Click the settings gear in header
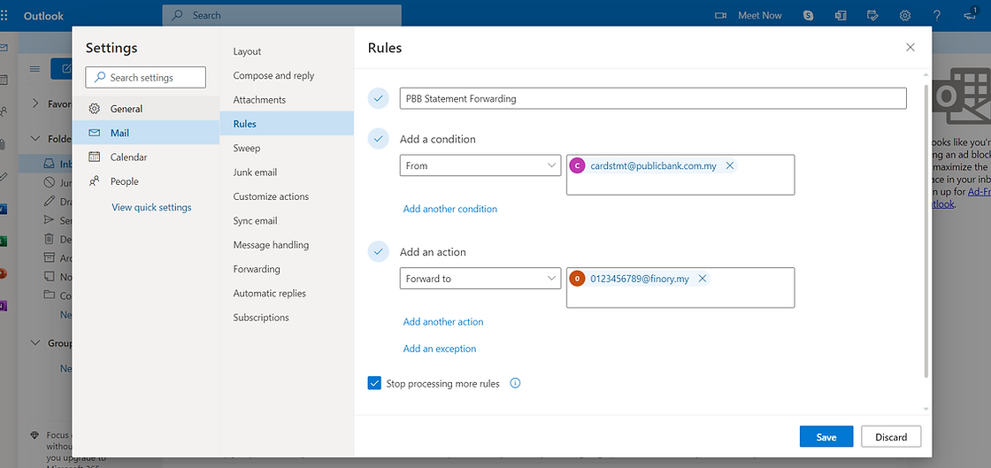991x468 pixels. click(x=905, y=15)
